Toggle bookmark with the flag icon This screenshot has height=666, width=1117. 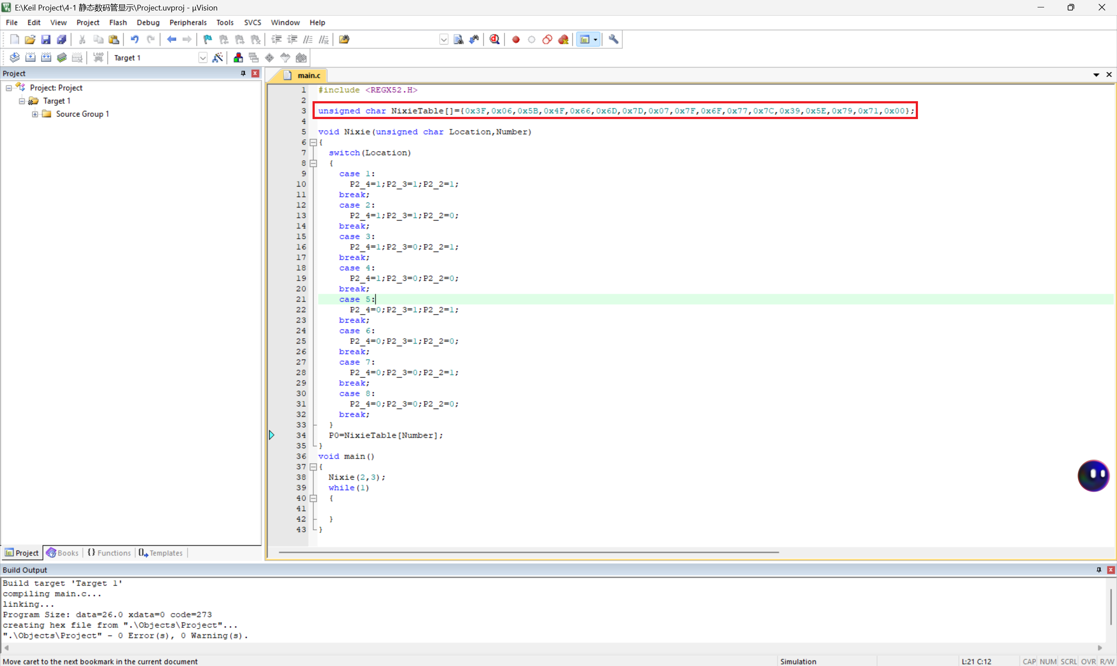[207, 40]
